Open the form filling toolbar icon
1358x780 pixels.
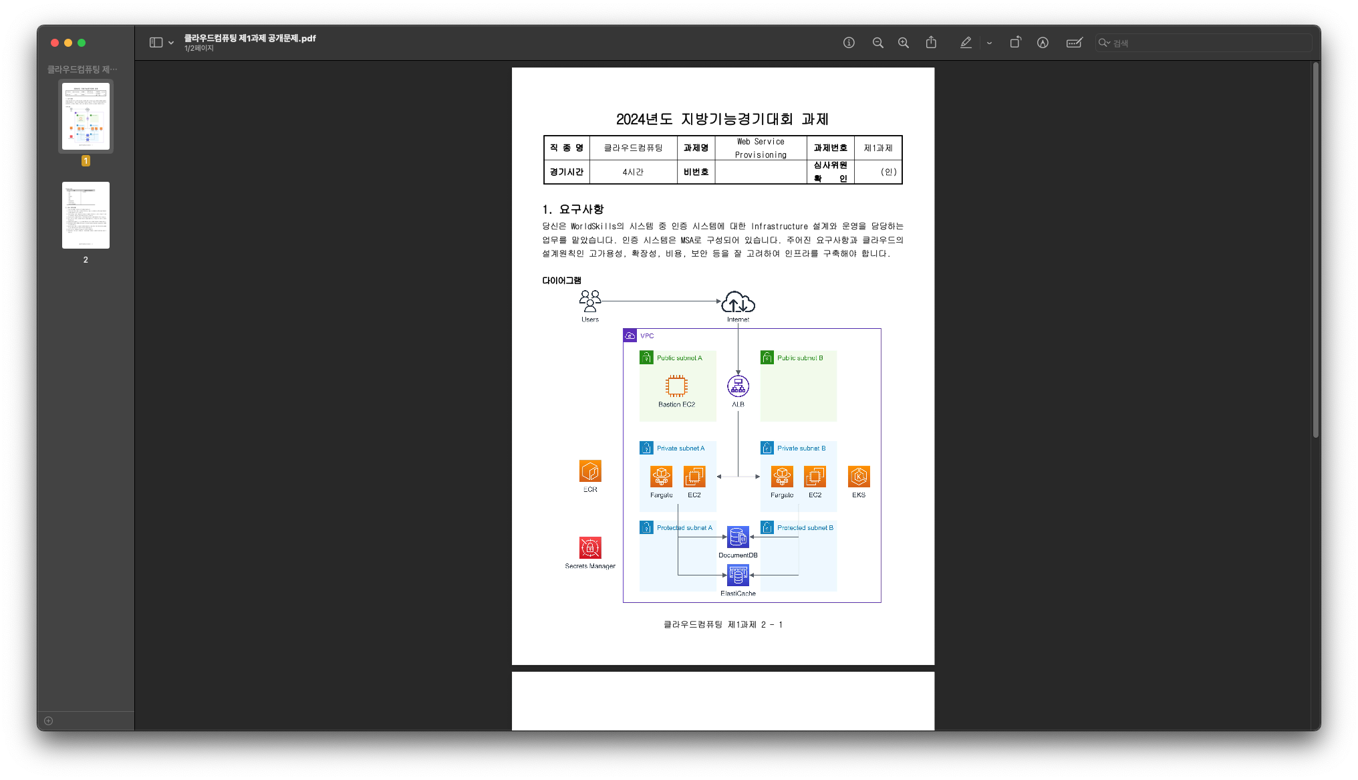(x=1074, y=43)
